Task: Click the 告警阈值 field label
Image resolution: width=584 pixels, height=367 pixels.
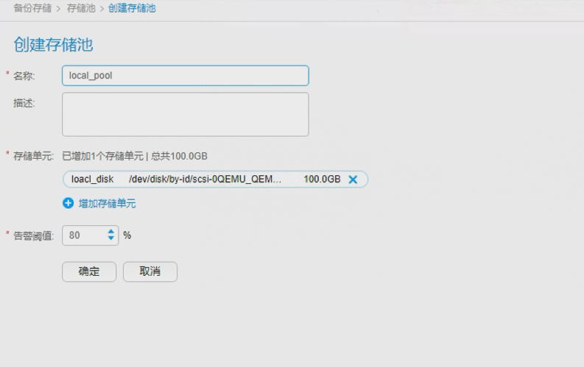Action: pos(34,236)
